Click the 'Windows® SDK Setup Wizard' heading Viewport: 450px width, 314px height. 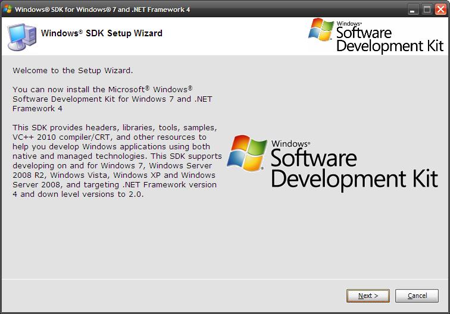pyautogui.click(x=102, y=33)
